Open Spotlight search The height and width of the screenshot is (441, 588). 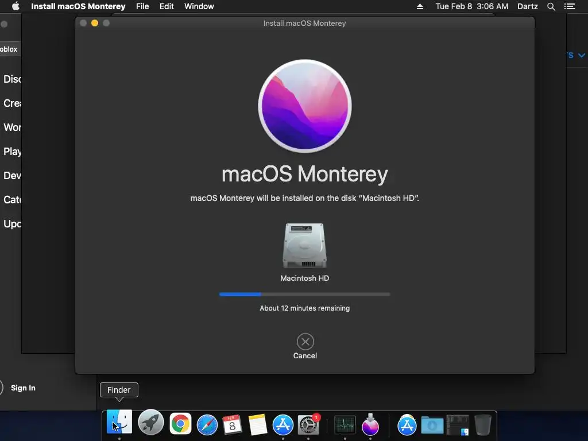point(551,6)
